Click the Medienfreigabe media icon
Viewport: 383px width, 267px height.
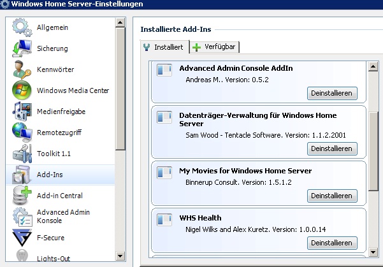[x=22, y=112]
